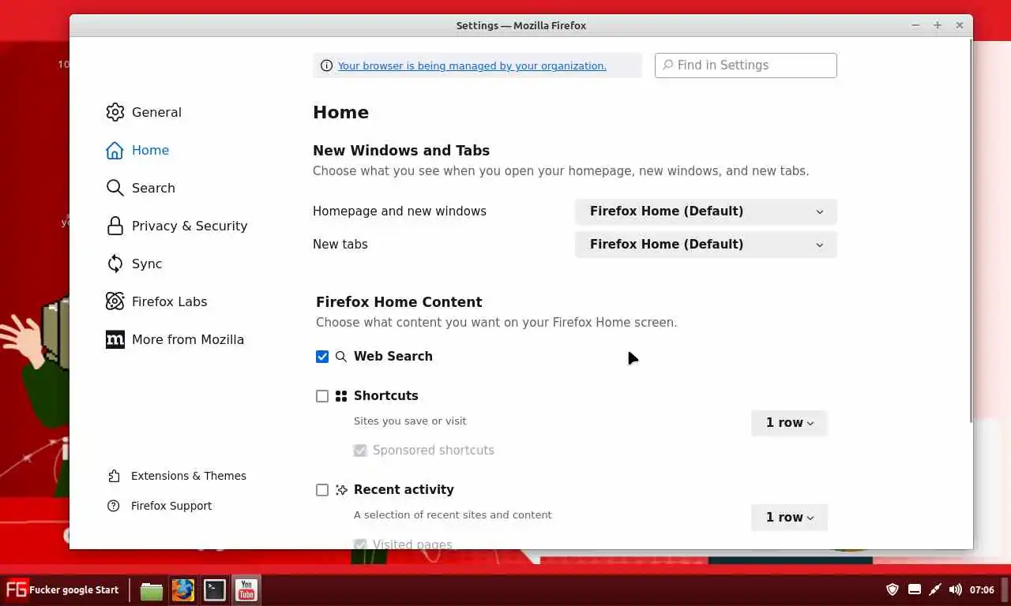Click the 07:06 clock in the taskbar
The height and width of the screenshot is (606, 1011).
click(x=982, y=589)
